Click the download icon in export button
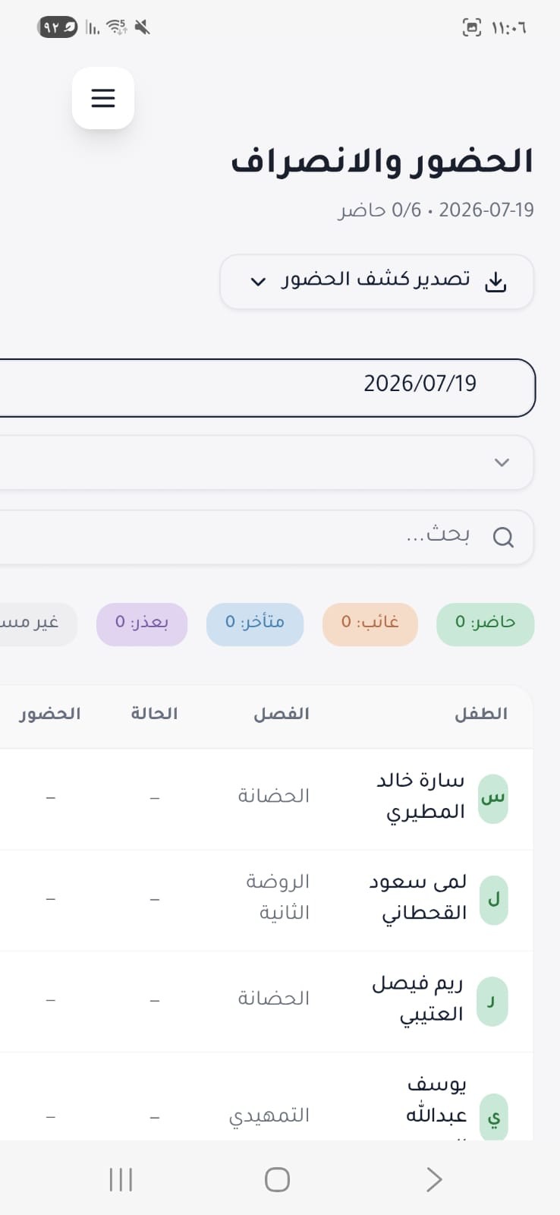Viewport: 560px width, 1215px height. coord(496,282)
